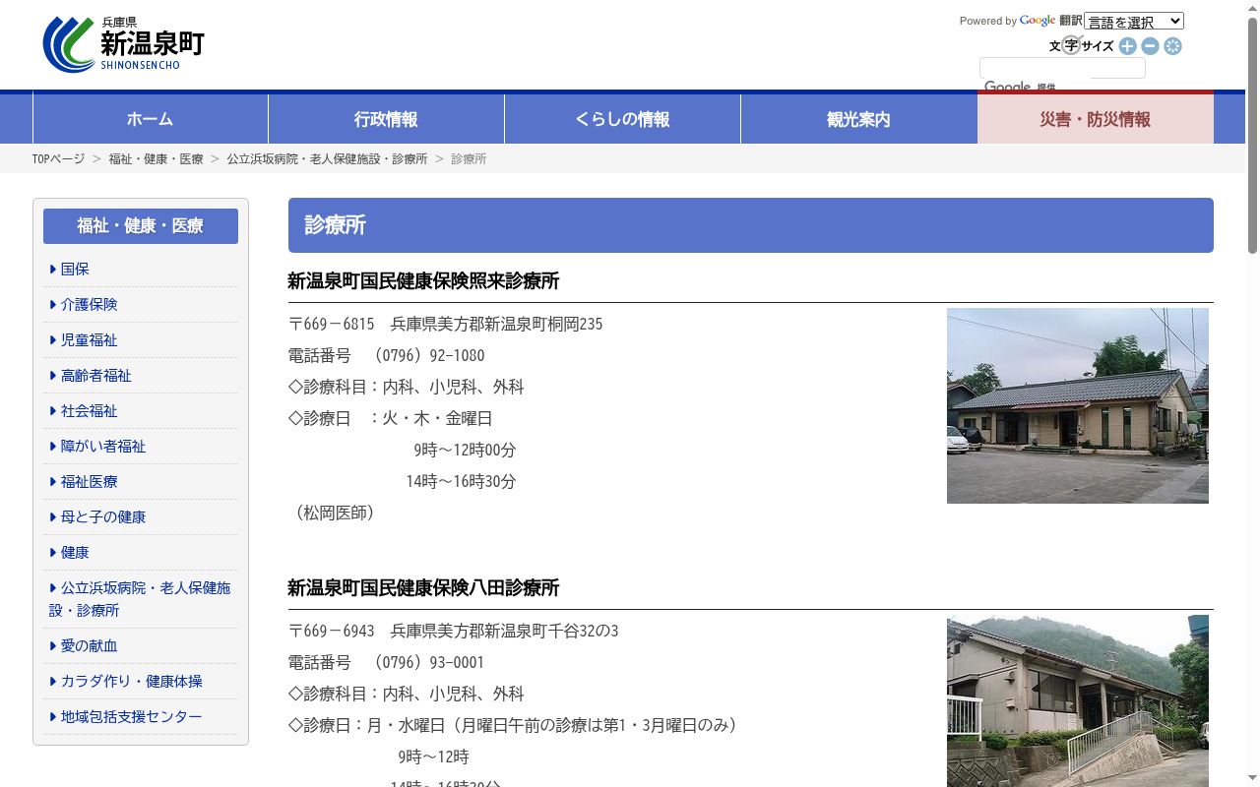Click the 新温泉町国民健康保険照来診療所 heading

tap(423, 281)
